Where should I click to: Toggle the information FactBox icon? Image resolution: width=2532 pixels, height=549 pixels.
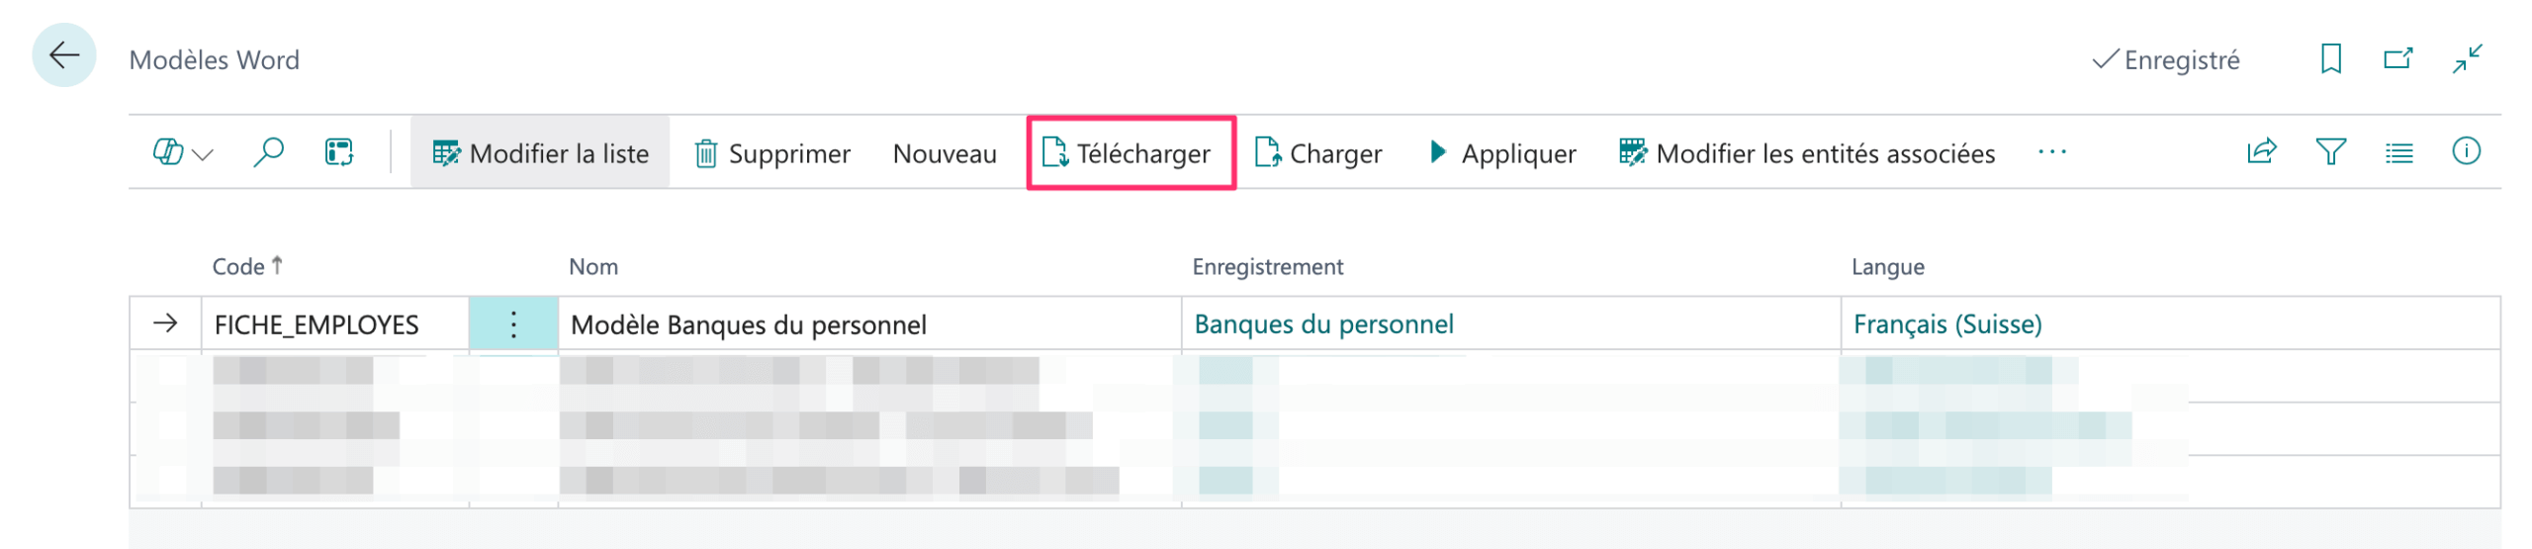(x=2466, y=151)
